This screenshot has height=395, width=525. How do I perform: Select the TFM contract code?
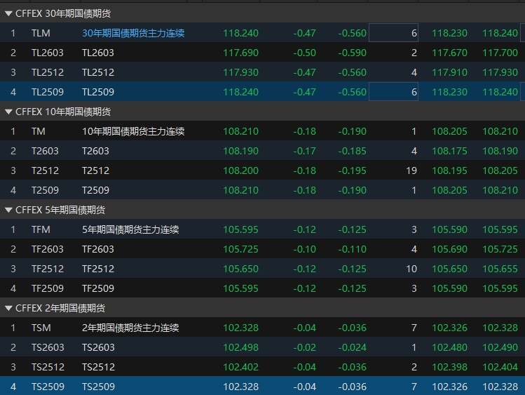pyautogui.click(x=41, y=229)
